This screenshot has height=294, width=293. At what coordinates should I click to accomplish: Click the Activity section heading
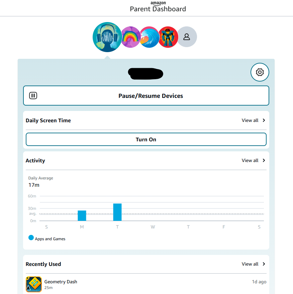[35, 161]
